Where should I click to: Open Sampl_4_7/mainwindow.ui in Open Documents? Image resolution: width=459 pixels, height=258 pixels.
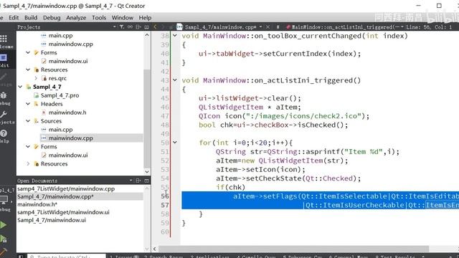(x=52, y=220)
